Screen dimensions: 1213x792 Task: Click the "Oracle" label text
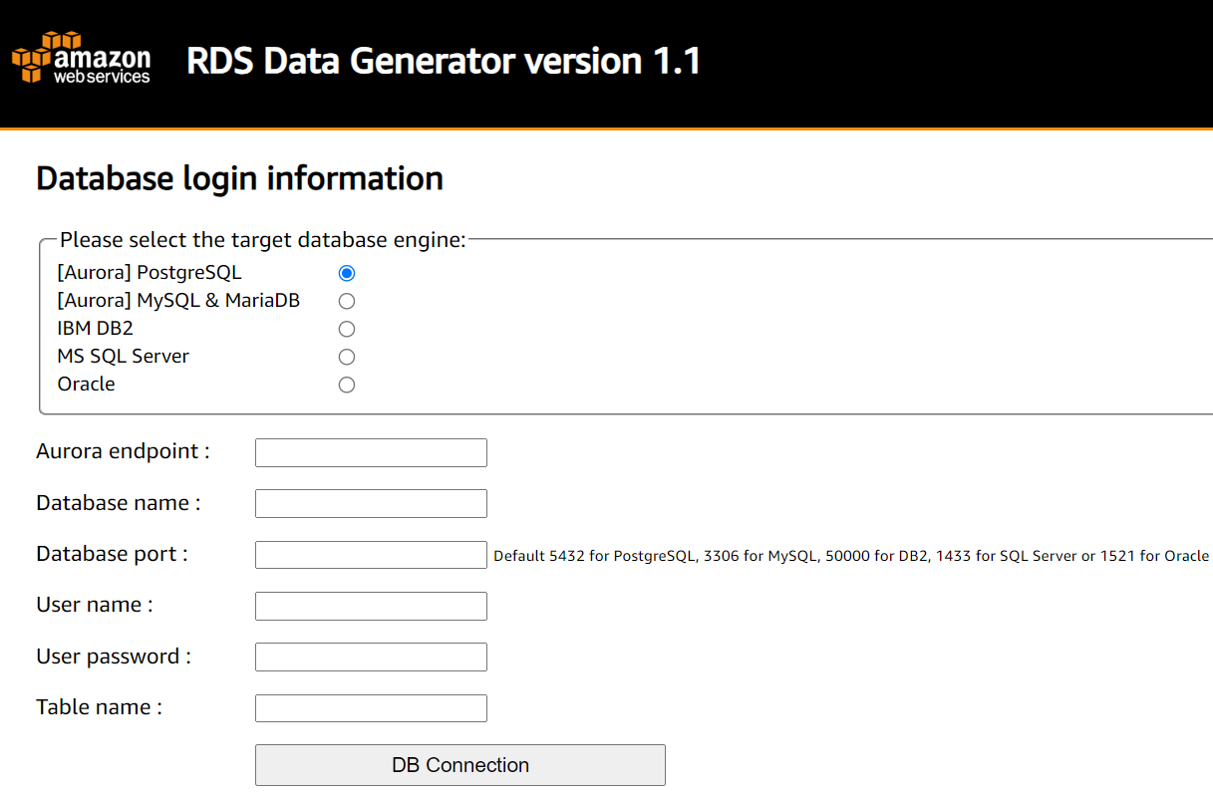coord(87,385)
